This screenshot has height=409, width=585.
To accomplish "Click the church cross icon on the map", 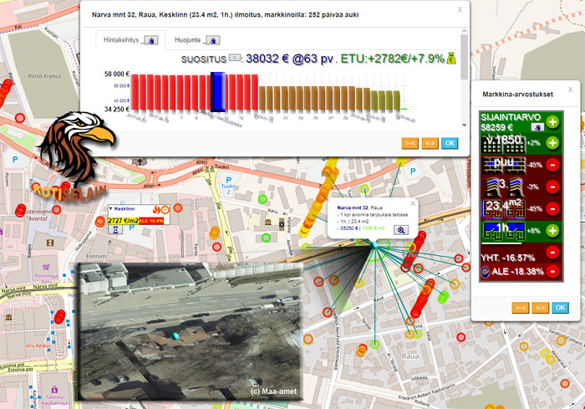I will (140, 162).
